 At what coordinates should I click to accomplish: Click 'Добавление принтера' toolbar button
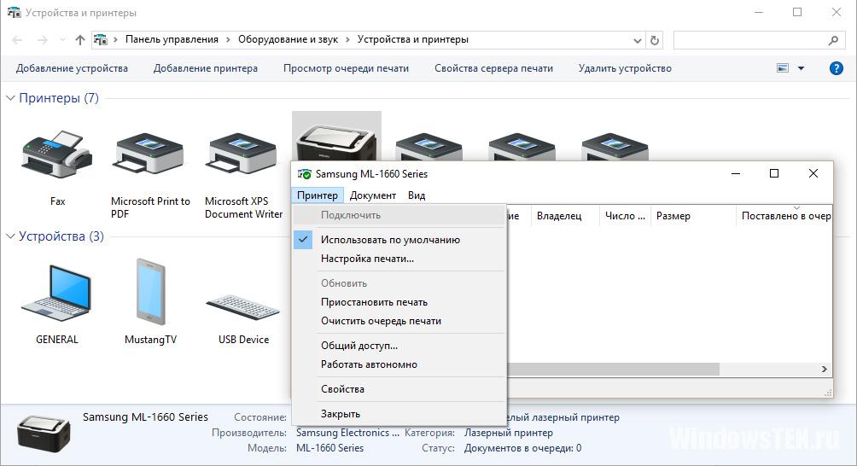(205, 68)
